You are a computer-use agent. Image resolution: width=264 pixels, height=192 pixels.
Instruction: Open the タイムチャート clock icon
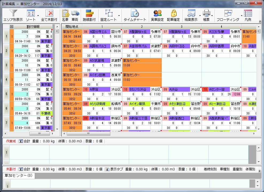pyautogui.click(x=135, y=13)
